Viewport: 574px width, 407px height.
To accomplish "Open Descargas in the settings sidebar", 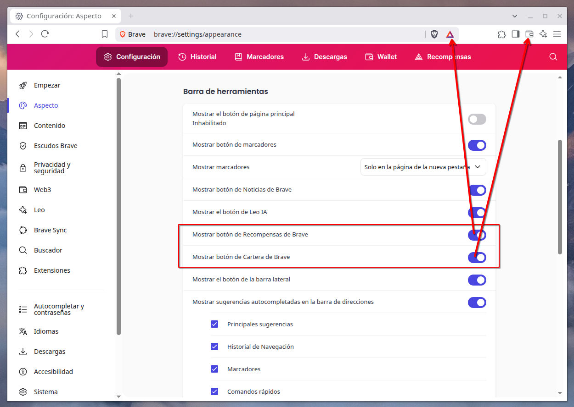I will click(50, 352).
